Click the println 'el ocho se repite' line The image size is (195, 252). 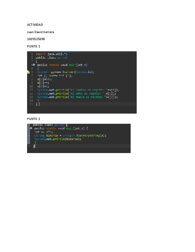(77, 94)
